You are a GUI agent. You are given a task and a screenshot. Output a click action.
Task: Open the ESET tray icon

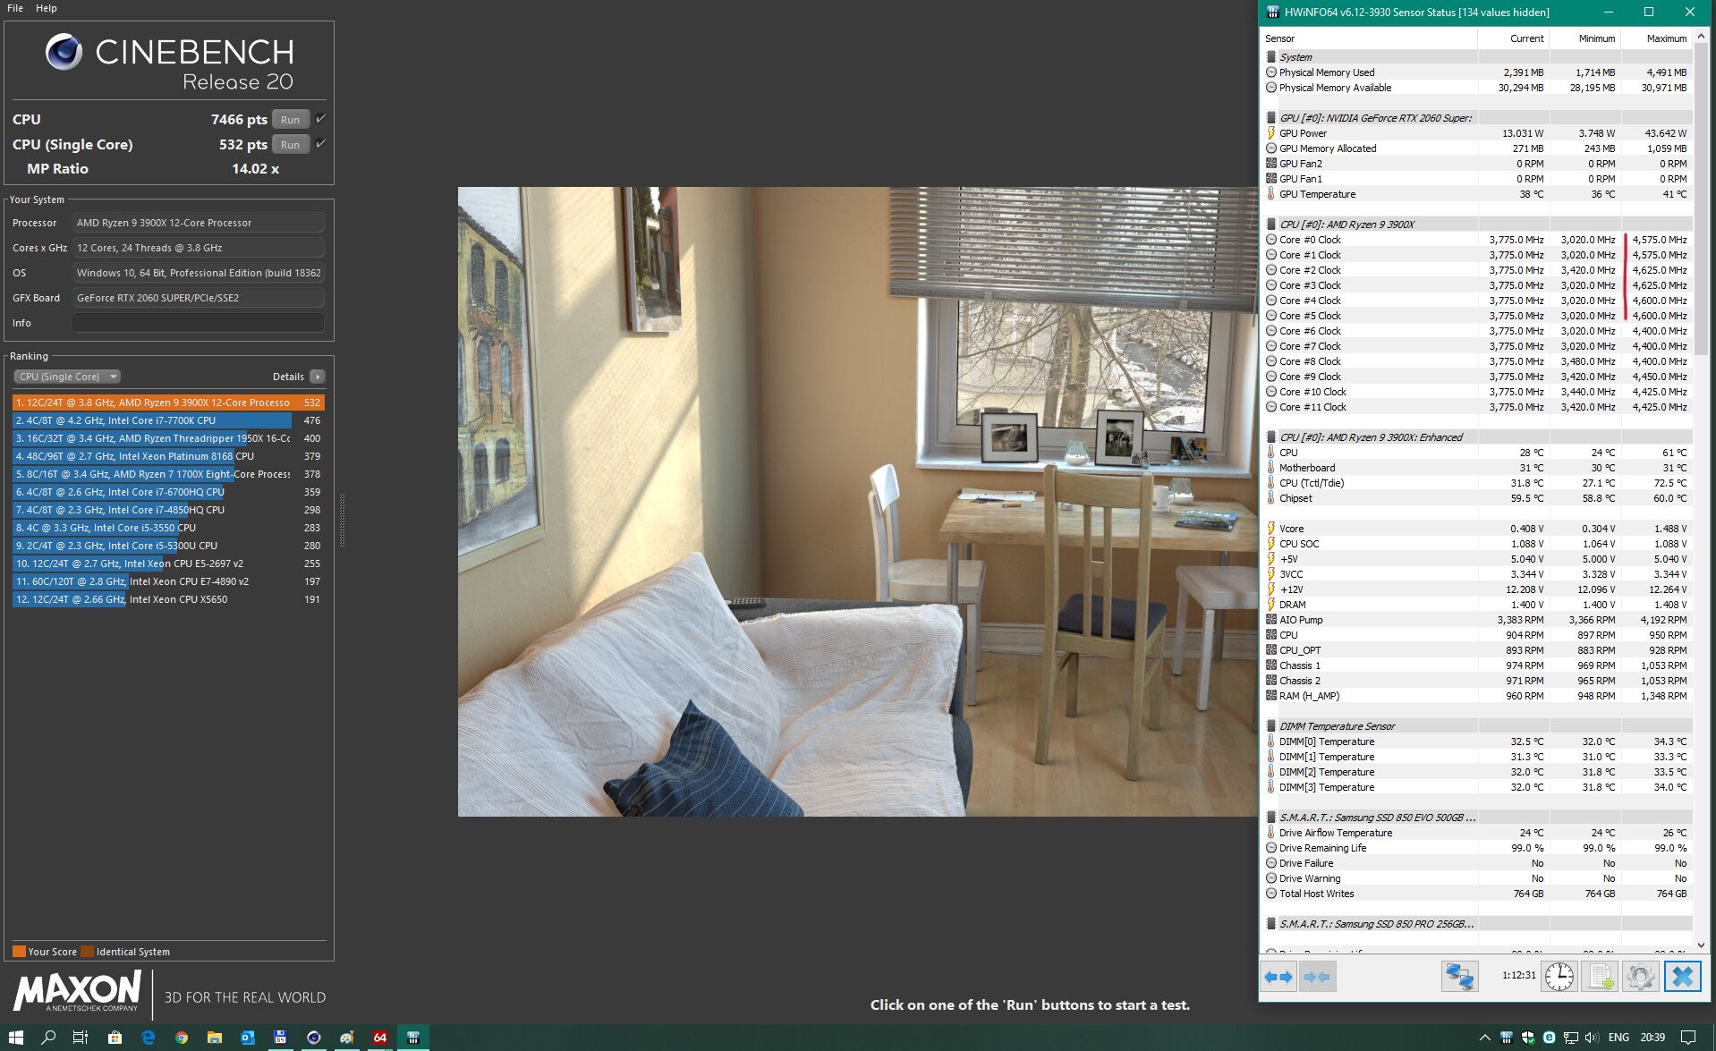1550,1038
